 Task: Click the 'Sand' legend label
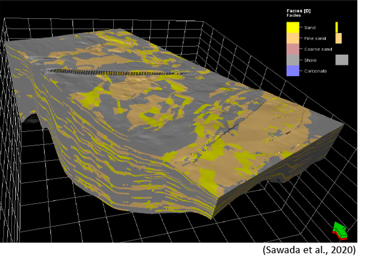point(310,27)
